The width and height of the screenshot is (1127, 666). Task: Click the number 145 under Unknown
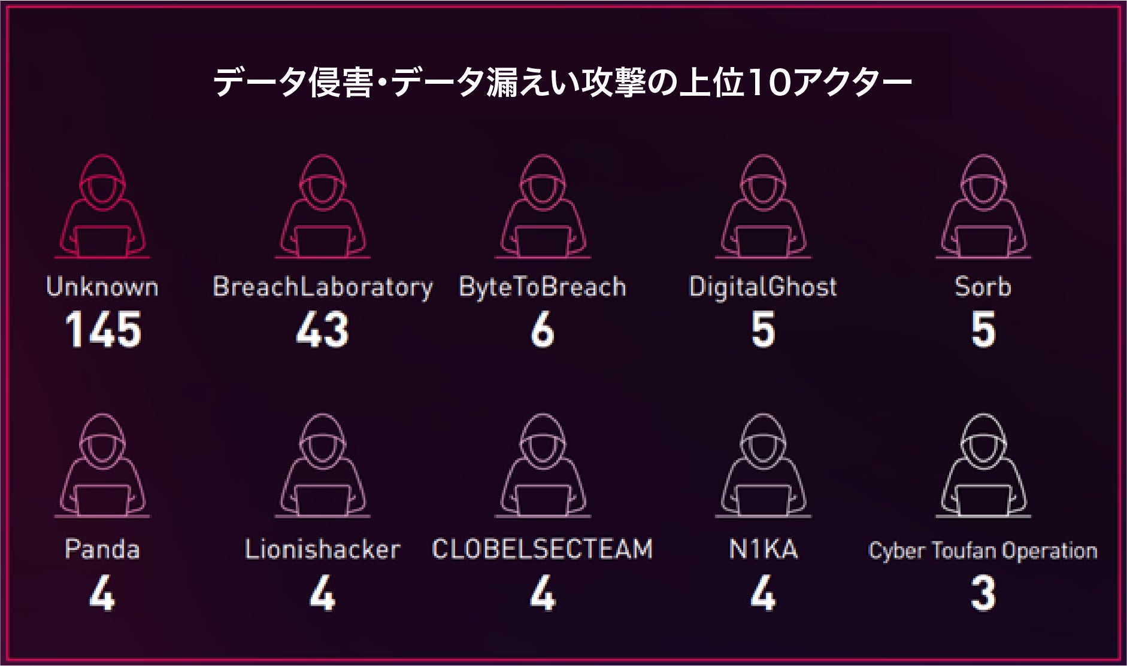coord(103,329)
